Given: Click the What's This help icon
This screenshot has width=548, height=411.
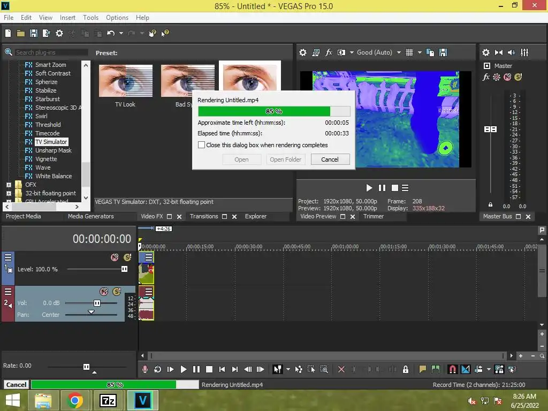Looking at the screenshot, I should (165, 33).
